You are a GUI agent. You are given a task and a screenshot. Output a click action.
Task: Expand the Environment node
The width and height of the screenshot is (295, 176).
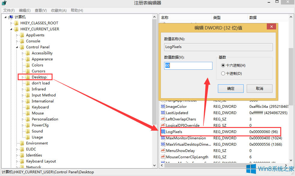point(17,143)
